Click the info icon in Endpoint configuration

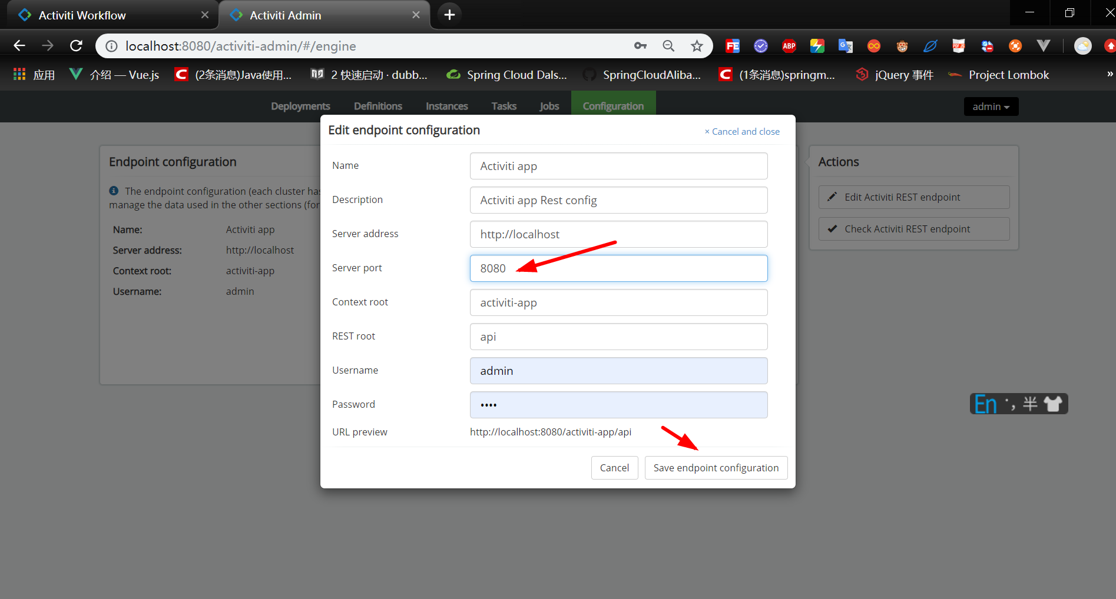pos(114,191)
